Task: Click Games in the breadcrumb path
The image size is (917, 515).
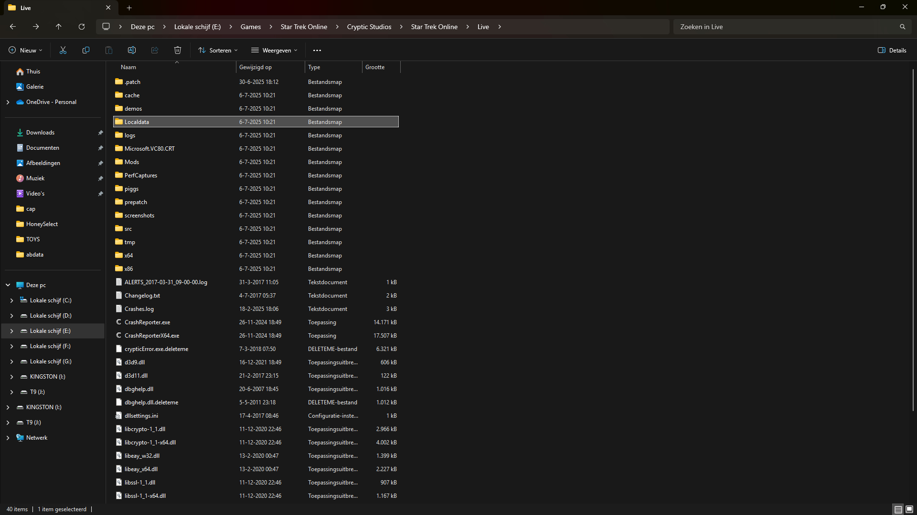Action: point(250,27)
